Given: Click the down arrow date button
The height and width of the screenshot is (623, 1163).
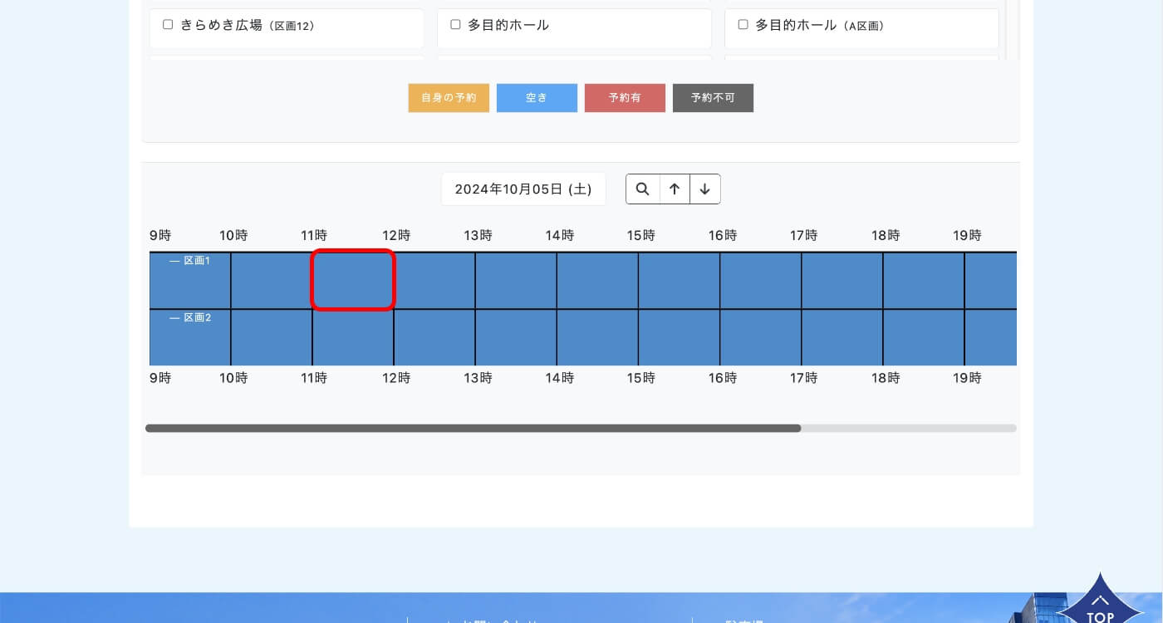Looking at the screenshot, I should pos(705,189).
